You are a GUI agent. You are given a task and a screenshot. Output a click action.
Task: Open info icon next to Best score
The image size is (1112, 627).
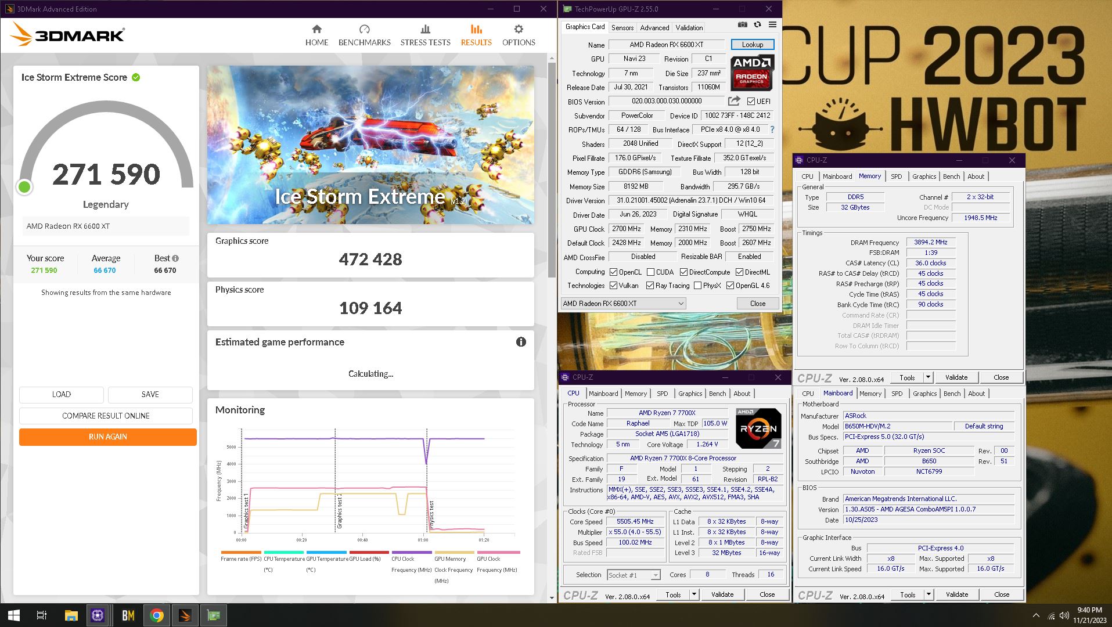tap(175, 258)
